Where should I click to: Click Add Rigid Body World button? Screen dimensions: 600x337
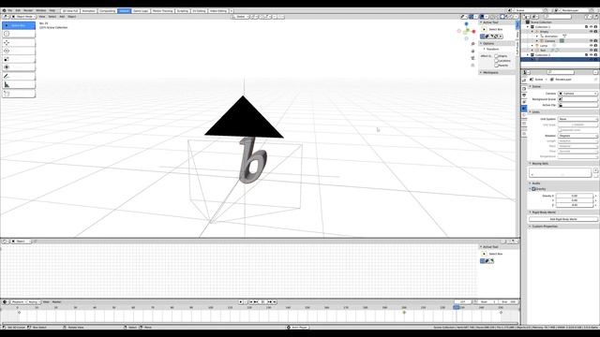click(x=562, y=219)
